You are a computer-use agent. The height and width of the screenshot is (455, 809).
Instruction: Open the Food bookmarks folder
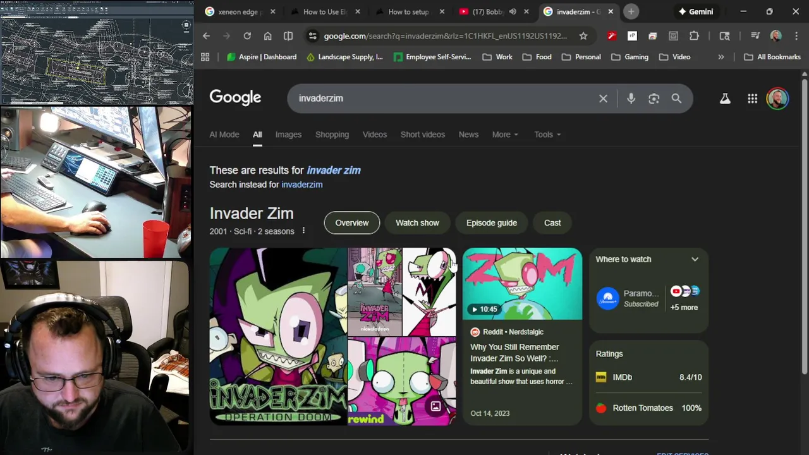[537, 57]
